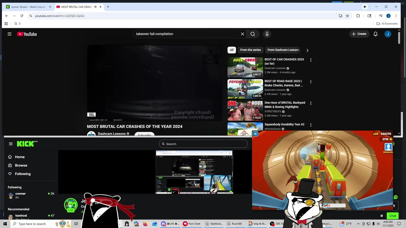Screen dimensions: 406x228
Task: Select the From Dashcam Lessons chip
Action: point(283,50)
